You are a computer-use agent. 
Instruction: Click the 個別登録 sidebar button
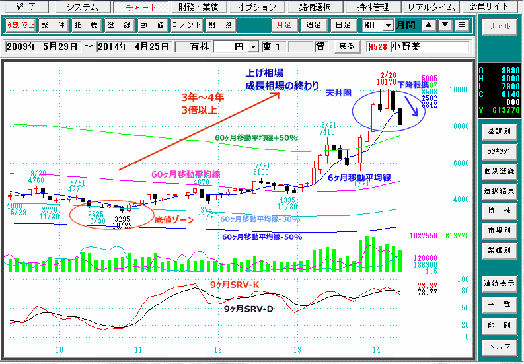point(500,171)
